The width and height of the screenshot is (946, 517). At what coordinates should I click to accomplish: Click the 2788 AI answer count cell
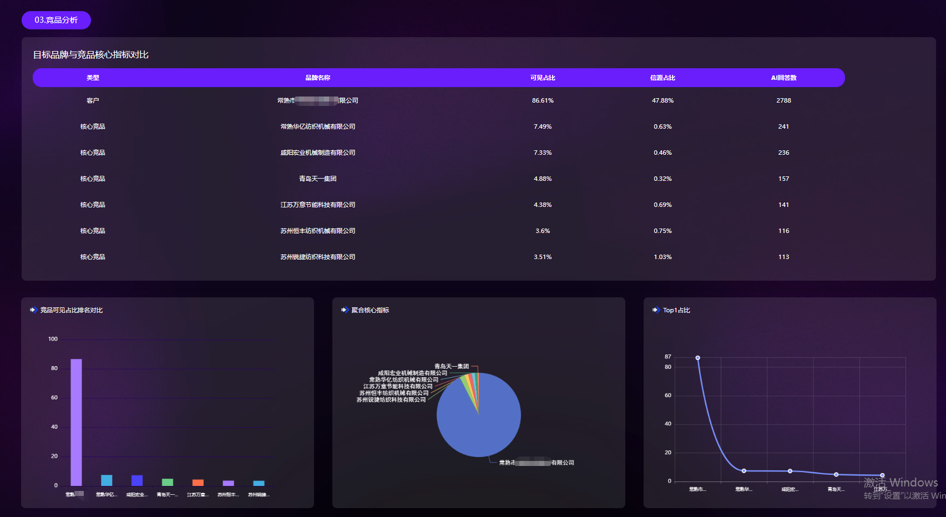[783, 100]
